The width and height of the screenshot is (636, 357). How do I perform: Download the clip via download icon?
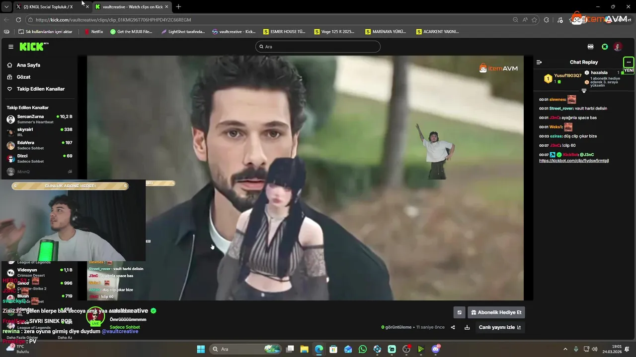(x=467, y=327)
